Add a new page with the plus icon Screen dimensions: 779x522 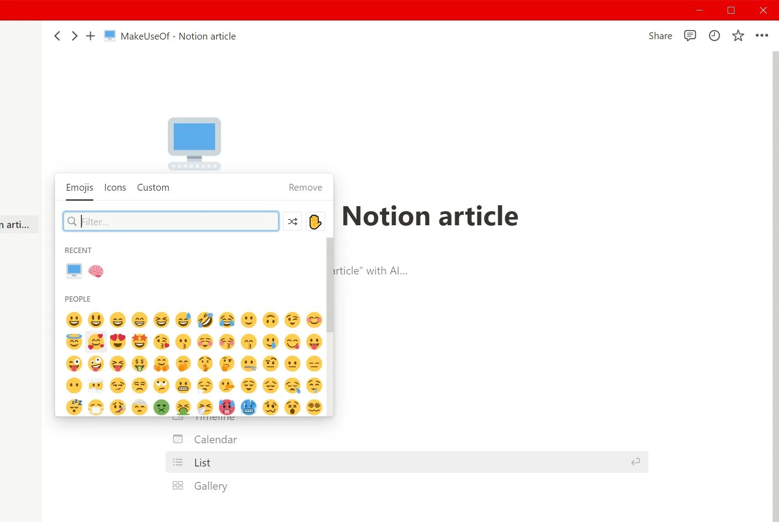click(90, 35)
